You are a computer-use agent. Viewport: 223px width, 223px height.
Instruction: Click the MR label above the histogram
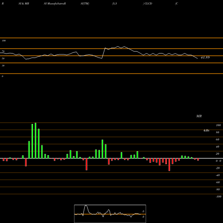pos(199,116)
